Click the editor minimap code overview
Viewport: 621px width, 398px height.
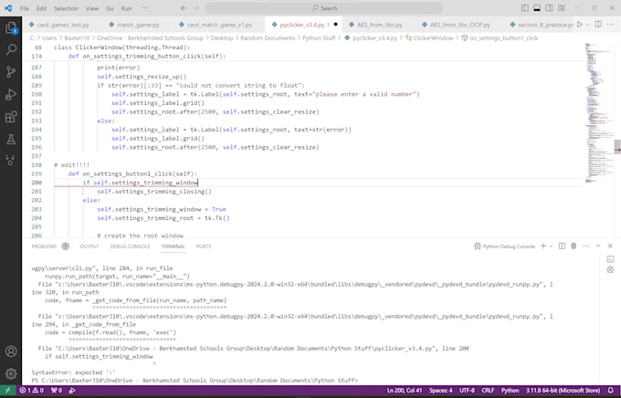click(x=598, y=110)
